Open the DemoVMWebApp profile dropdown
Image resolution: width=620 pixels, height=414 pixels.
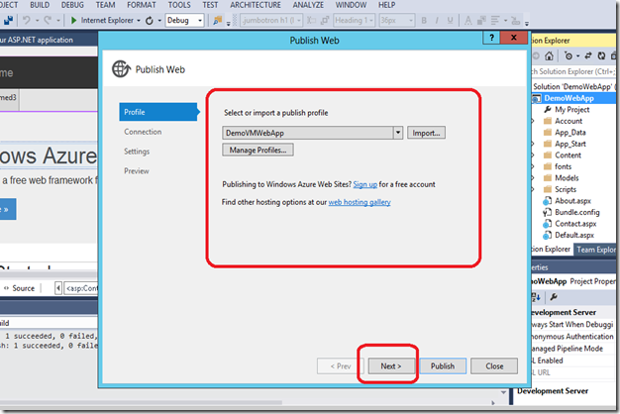tap(398, 133)
